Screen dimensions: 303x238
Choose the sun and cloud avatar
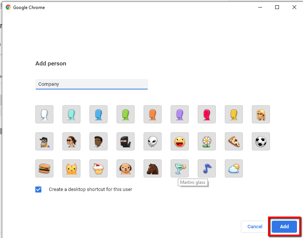click(x=233, y=168)
